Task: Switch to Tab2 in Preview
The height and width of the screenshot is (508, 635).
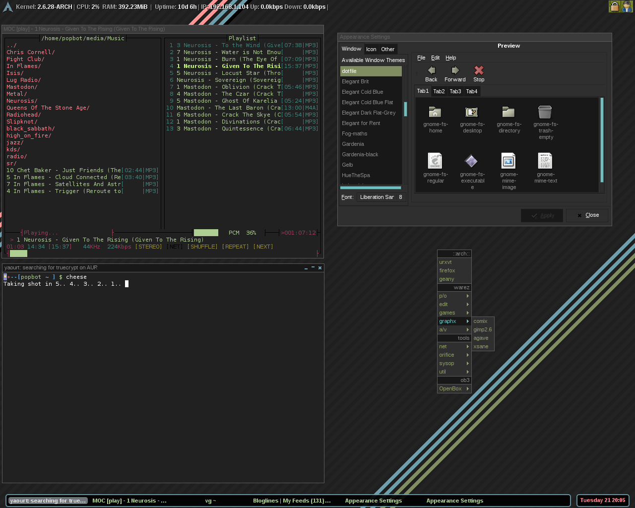Action: 439,91
